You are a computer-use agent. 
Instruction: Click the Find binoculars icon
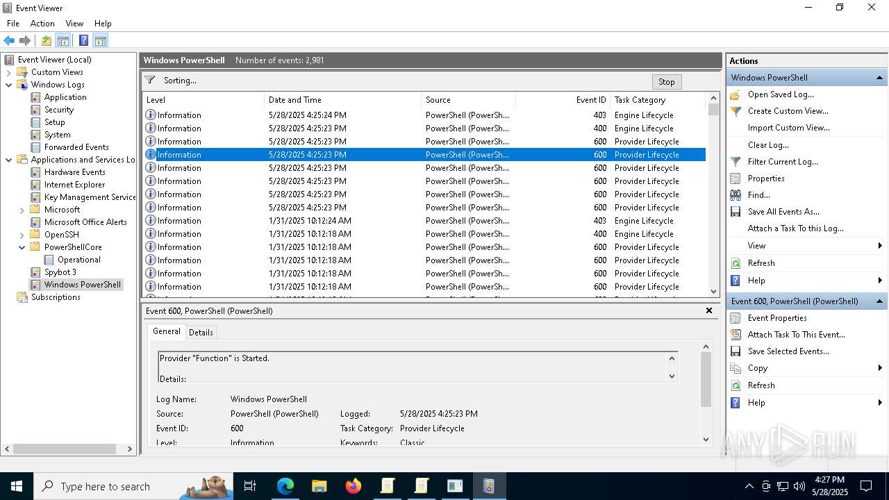[736, 195]
